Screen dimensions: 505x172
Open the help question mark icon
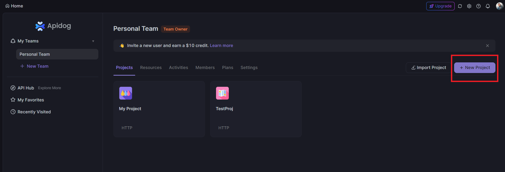click(x=478, y=6)
